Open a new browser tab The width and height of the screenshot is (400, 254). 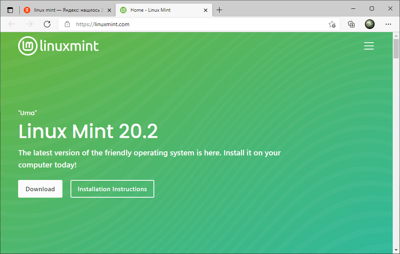pyautogui.click(x=219, y=10)
